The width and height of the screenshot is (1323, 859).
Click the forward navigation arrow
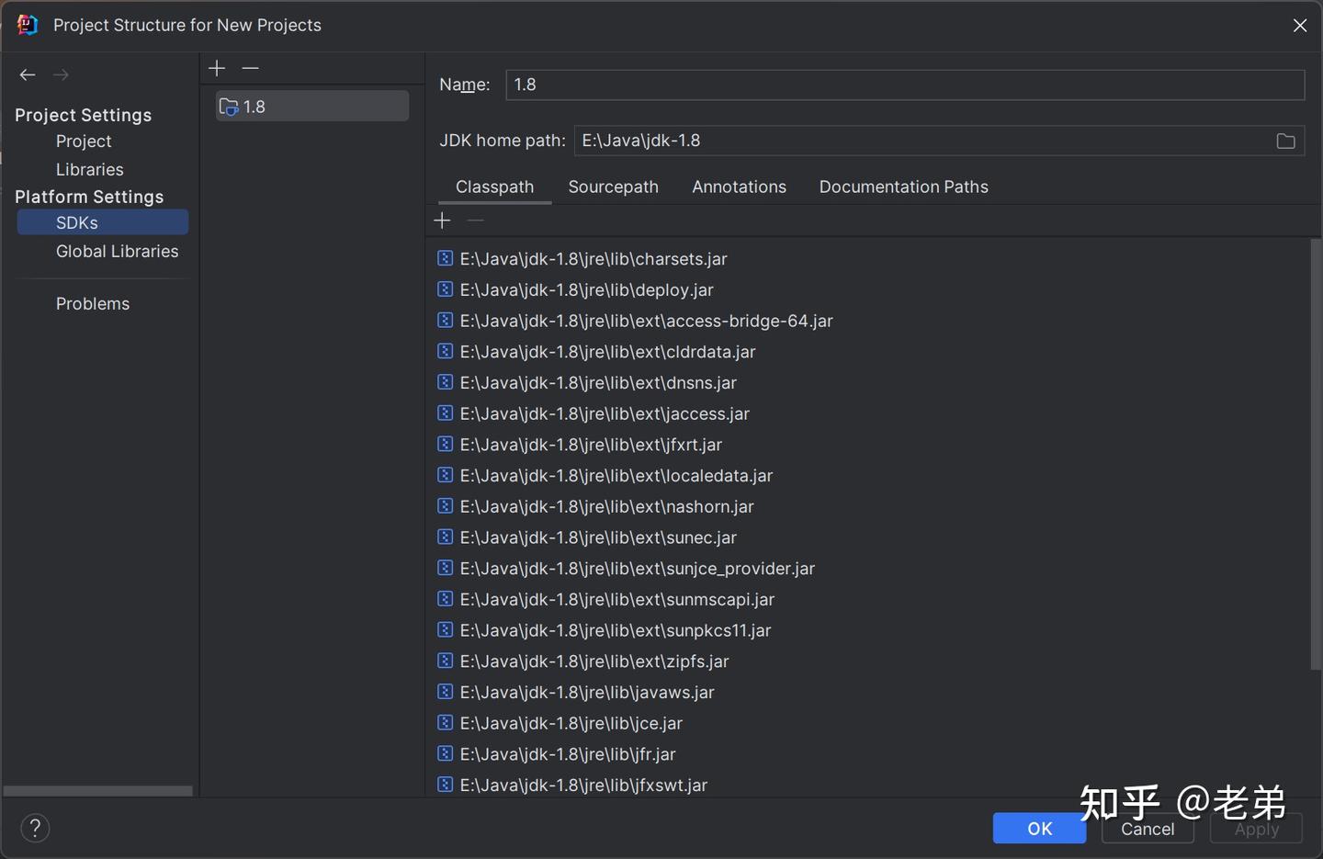pyautogui.click(x=61, y=74)
